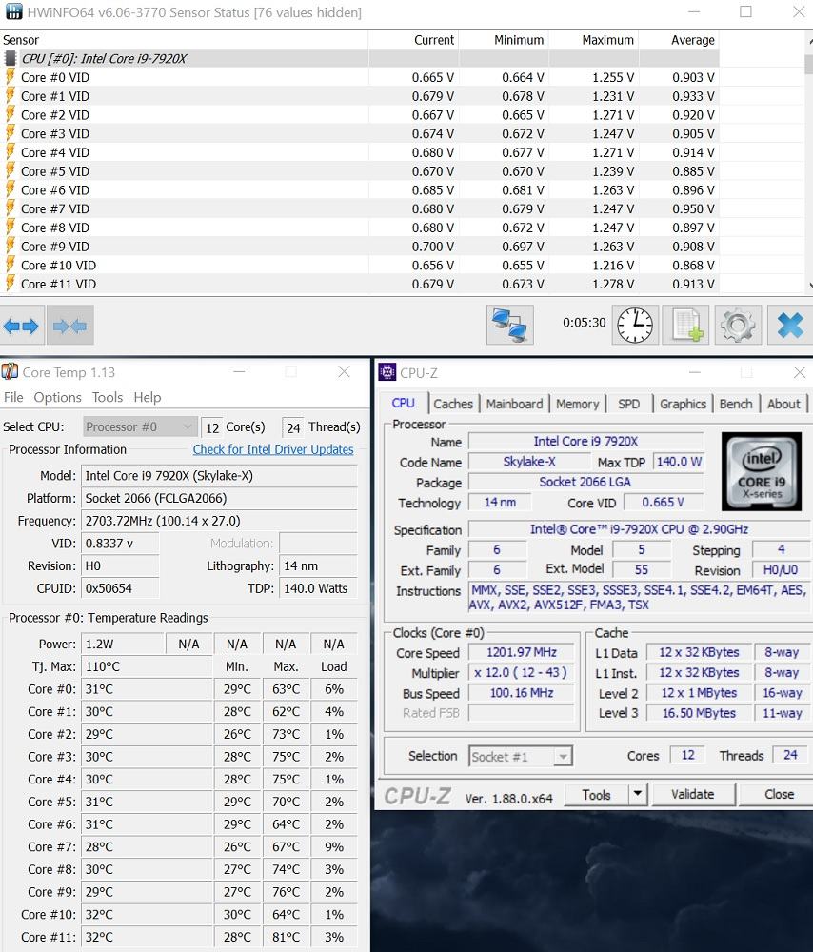
Task: Open the Options menu in Core Temp
Action: pos(57,397)
